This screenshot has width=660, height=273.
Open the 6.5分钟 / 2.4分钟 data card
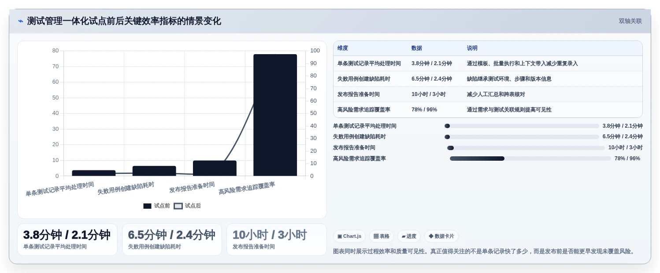tap(172, 240)
